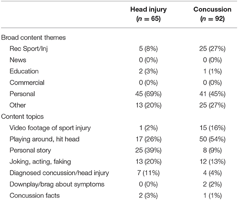Click the News row label

tap(18, 60)
